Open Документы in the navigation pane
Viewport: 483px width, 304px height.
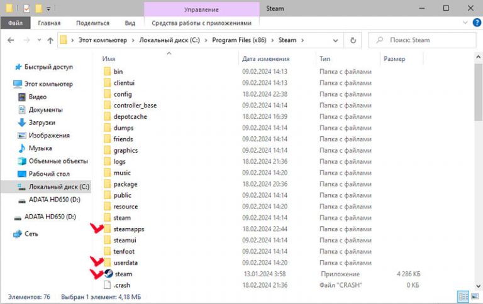pos(45,110)
